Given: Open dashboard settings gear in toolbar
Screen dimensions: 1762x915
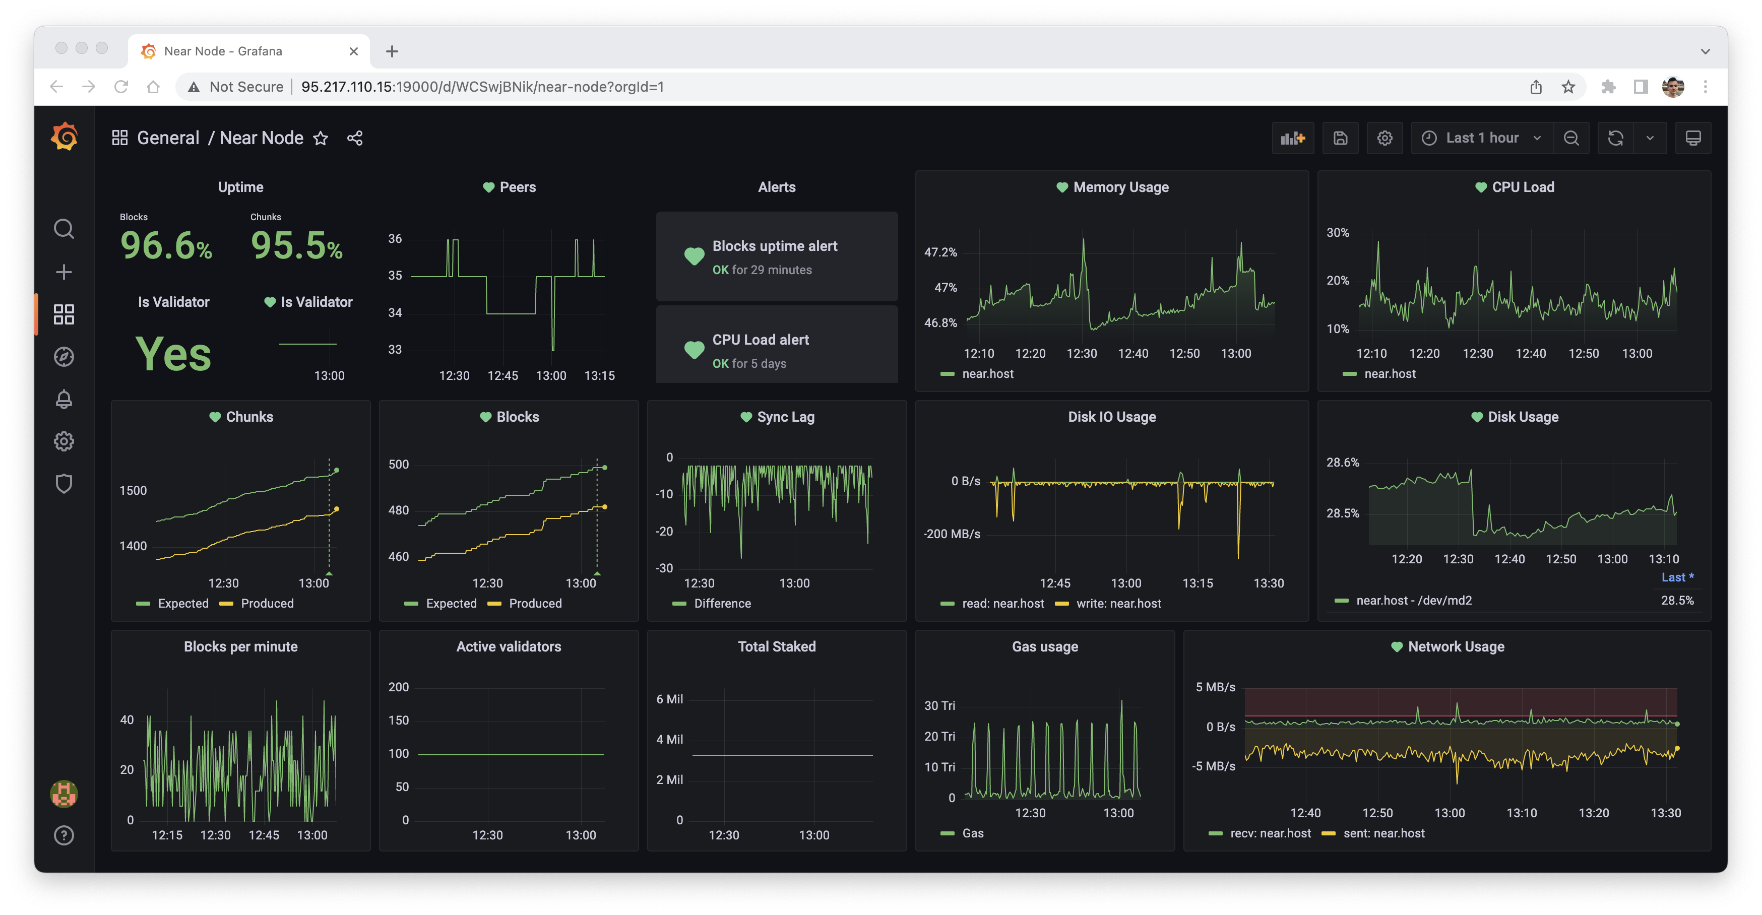Looking at the screenshot, I should point(1385,138).
